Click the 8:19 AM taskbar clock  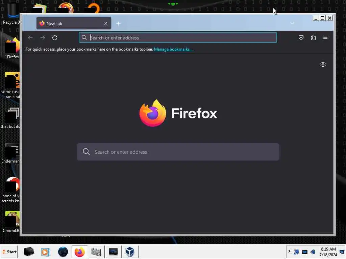[x=328, y=252]
